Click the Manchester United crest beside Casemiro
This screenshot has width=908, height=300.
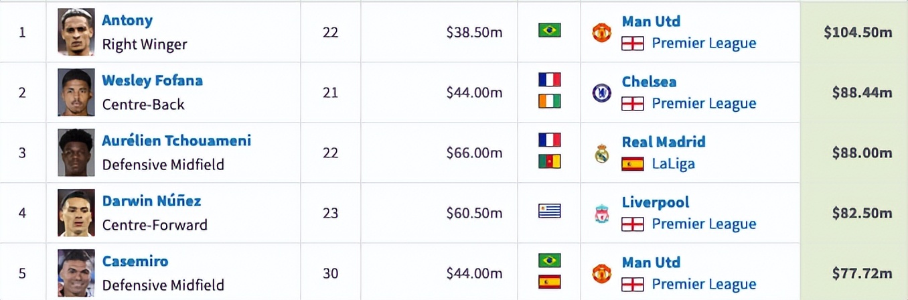(x=601, y=273)
